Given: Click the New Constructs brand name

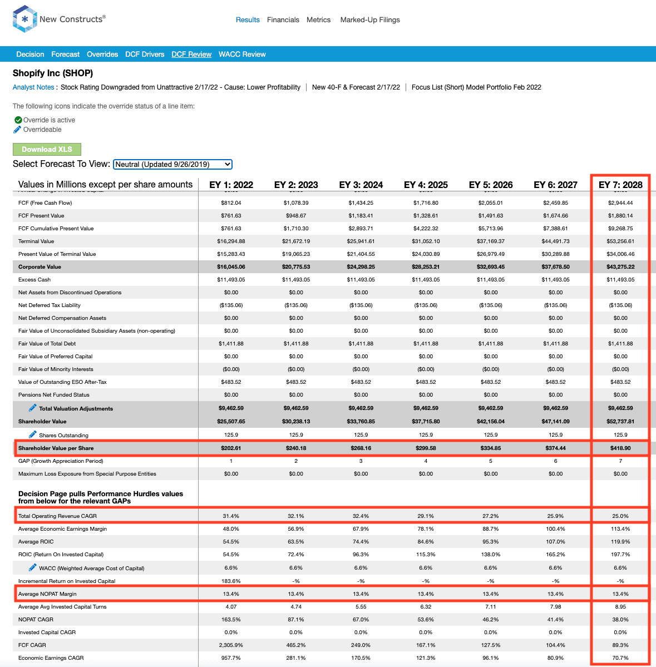Looking at the screenshot, I should (x=72, y=19).
